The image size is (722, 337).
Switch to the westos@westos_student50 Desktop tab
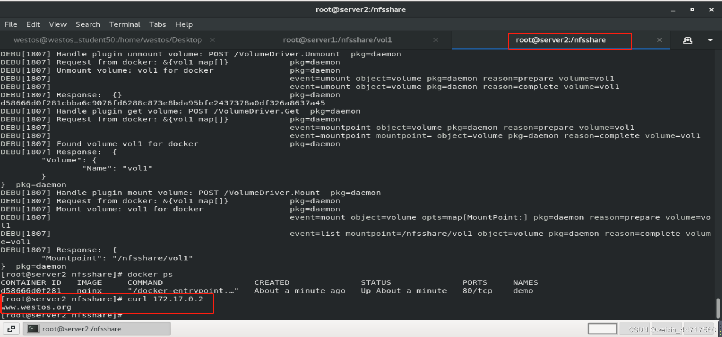pos(108,40)
